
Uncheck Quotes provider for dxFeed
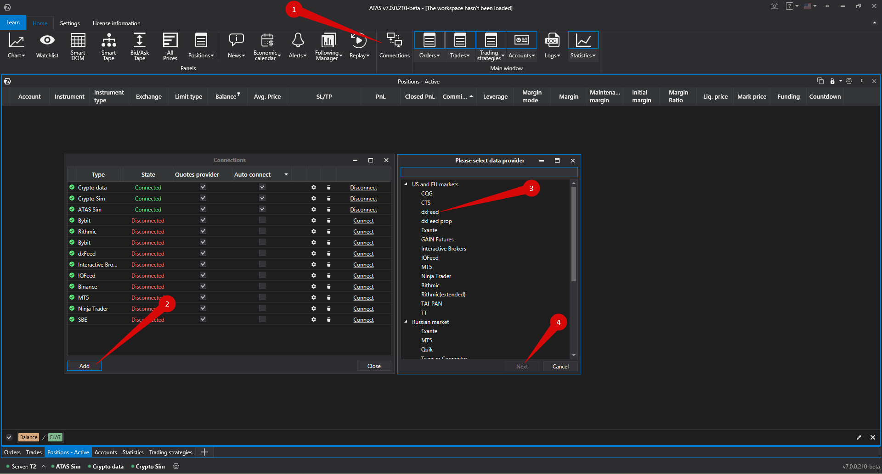click(202, 253)
